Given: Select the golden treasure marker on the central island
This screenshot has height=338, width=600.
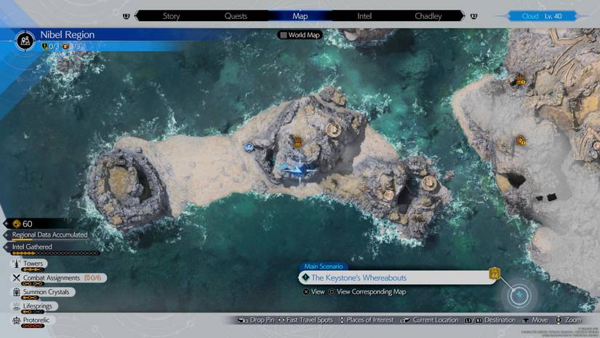Looking at the screenshot, I should point(297,141).
